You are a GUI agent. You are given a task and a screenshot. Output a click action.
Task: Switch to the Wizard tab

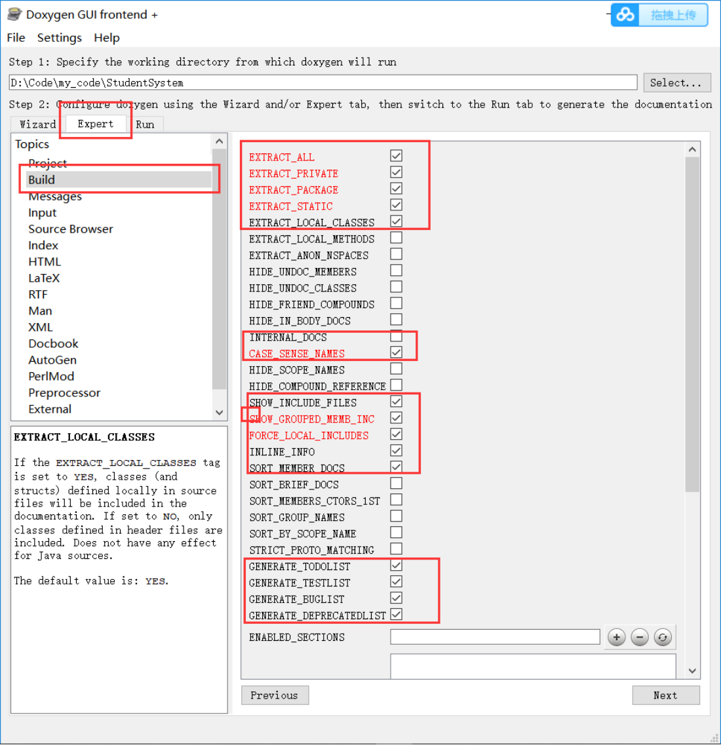coord(37,124)
